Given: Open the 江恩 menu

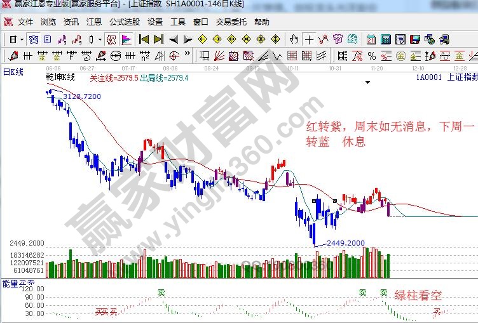Looking at the screenshot, I should click(x=94, y=22).
